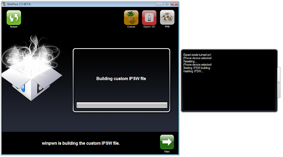Image resolution: width=283 pixels, height=157 pixels.
Task: Click the green Next arrow button
Action: 167,142
